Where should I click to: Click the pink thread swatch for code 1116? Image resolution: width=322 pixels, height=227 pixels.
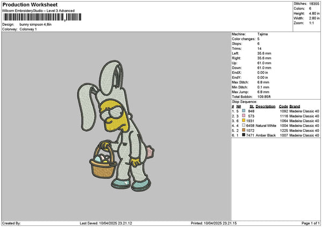point(244,116)
